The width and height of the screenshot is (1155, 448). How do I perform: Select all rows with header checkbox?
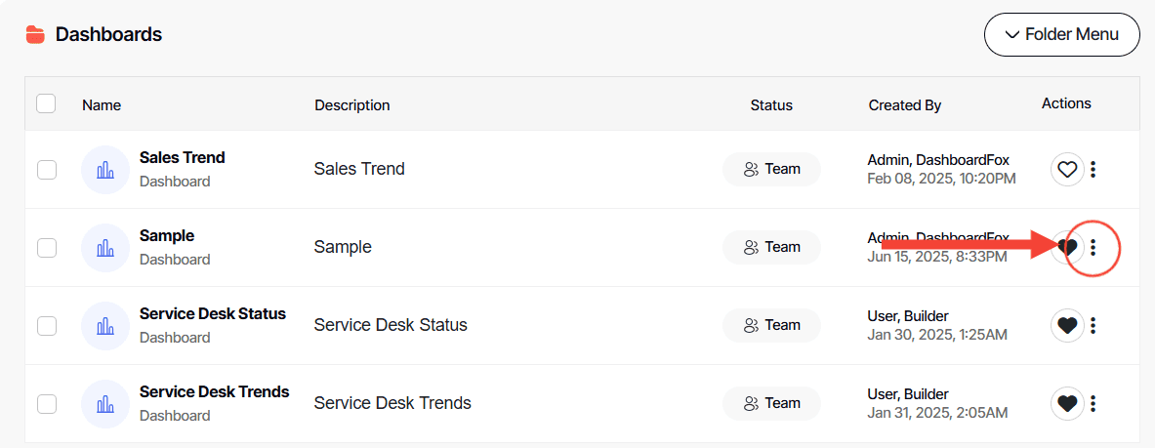click(x=46, y=103)
